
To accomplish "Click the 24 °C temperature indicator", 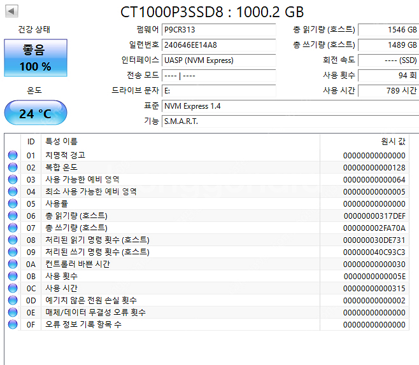I will (36, 113).
